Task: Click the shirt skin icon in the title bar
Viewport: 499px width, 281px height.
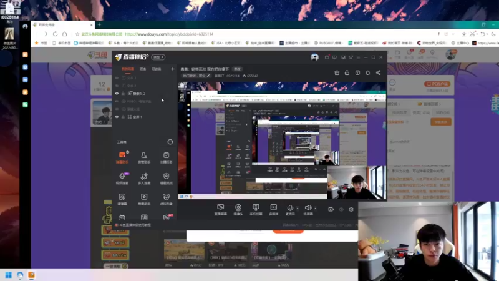Action: pyautogui.click(x=351, y=57)
